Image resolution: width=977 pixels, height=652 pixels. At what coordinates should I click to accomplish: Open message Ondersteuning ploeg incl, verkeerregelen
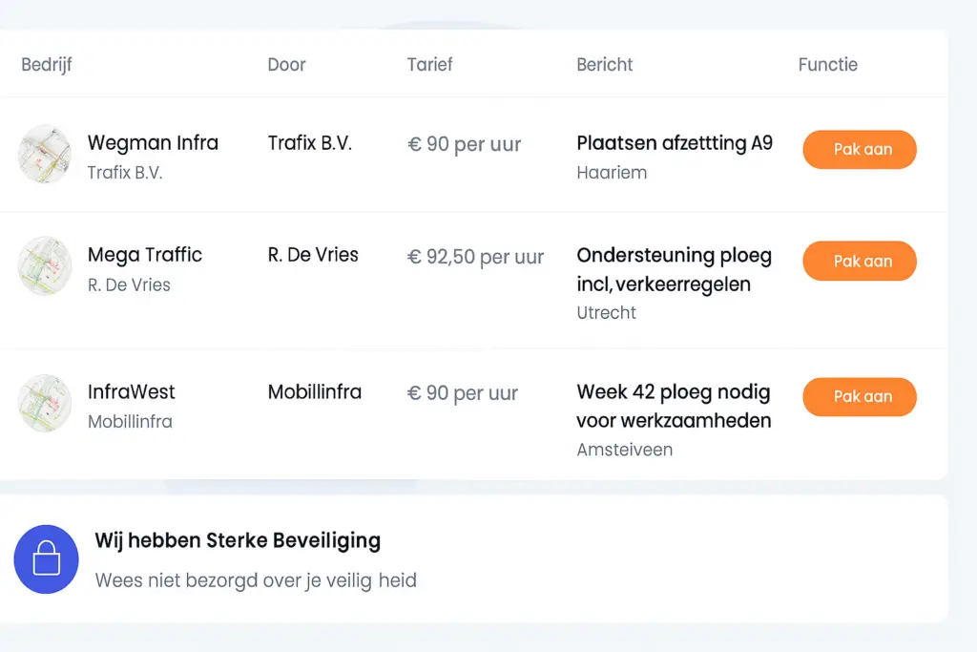[674, 269]
